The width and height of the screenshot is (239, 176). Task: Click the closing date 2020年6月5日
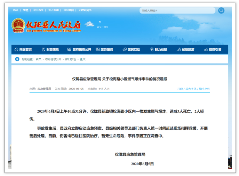(142, 164)
